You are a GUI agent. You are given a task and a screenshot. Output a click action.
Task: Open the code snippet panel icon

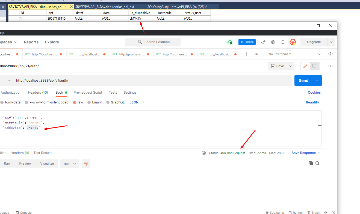pyautogui.click(x=331, y=66)
